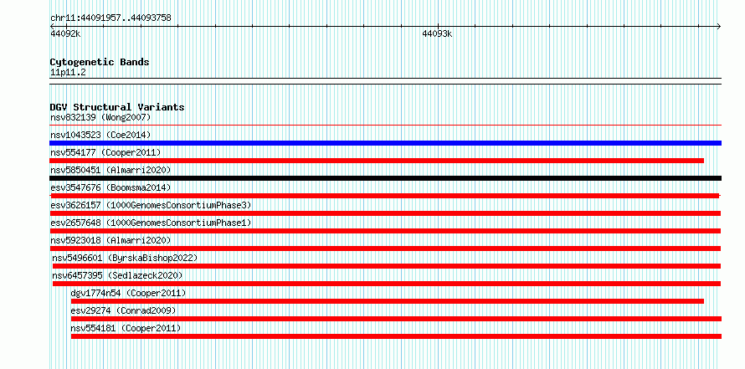
Task: Click the Cytogenetic Bands track title
Action: 100,62
